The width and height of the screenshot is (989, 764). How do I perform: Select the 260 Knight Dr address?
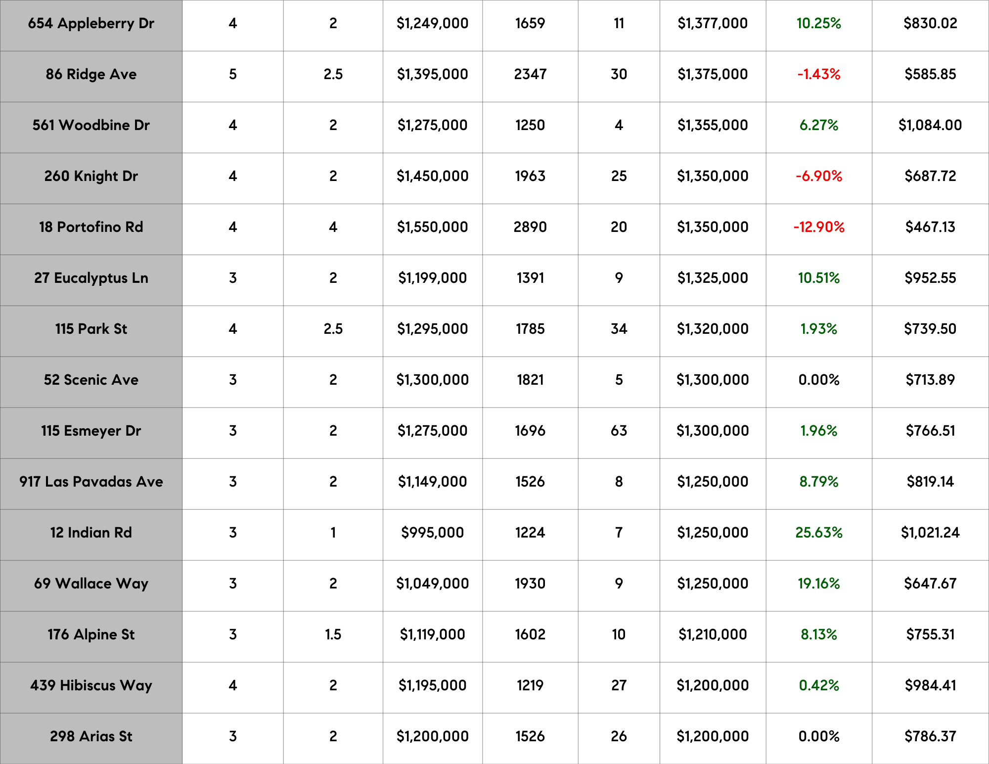pyautogui.click(x=91, y=176)
